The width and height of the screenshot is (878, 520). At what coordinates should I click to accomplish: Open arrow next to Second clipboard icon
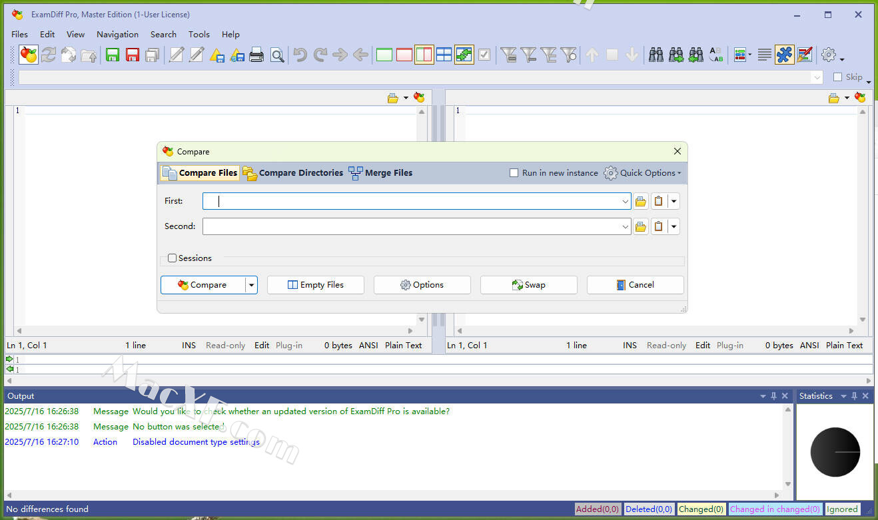pyautogui.click(x=674, y=226)
